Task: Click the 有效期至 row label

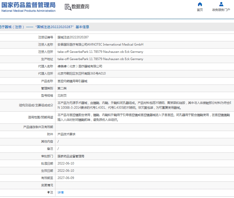Action: click(47, 178)
